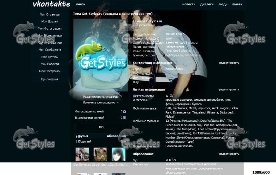Image resolution: width=276 pixels, height=175 pixels.
Task: Open люди in top navigation
Action: 223,4
